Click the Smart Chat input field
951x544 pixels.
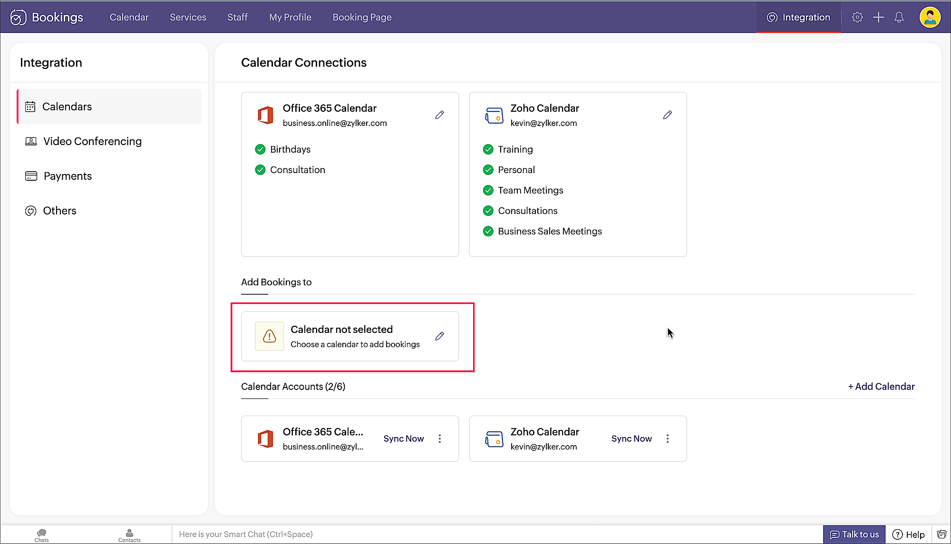[x=497, y=534]
